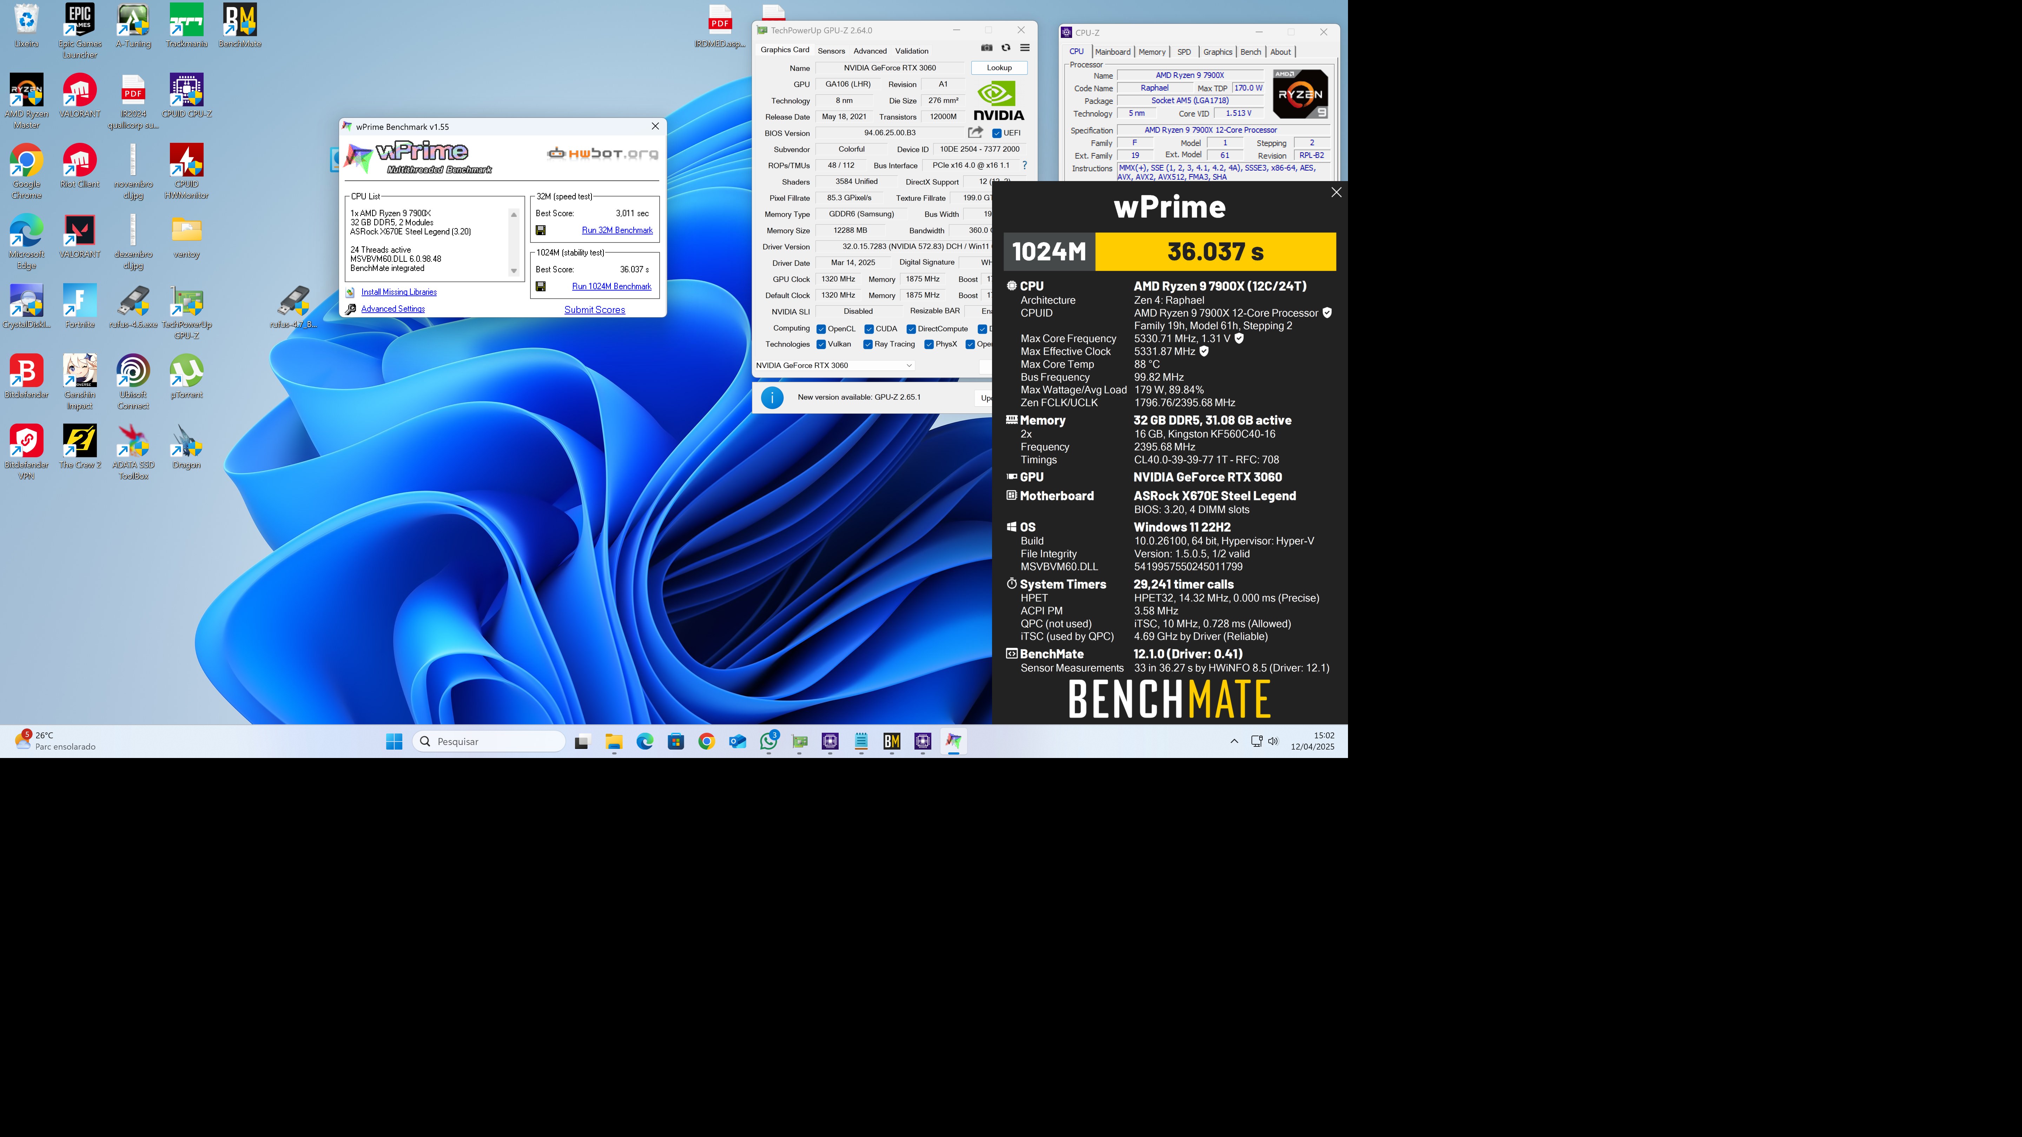The width and height of the screenshot is (2022, 1137).
Task: Toggle the PhysX checkbox in GPU-Z
Action: [x=929, y=345]
